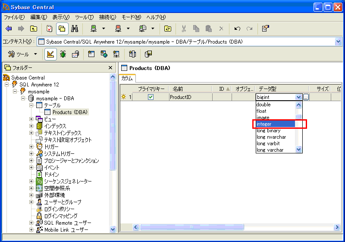This screenshot has height=242, width=345.
Task: Open search with the binoculars icon
Action: 75,29
